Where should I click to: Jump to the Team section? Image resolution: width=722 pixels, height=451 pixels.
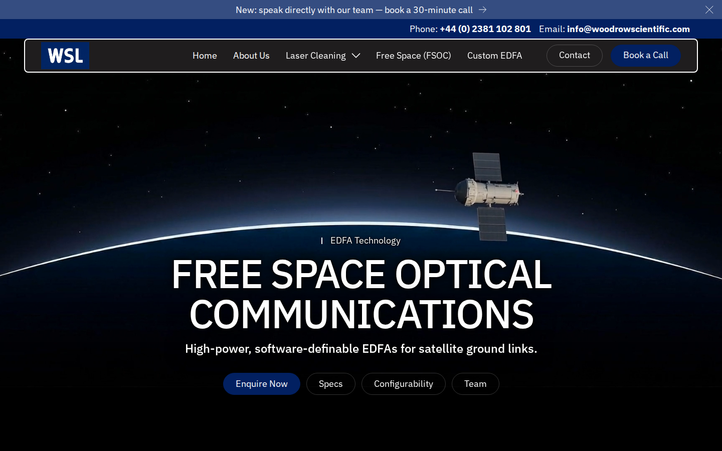pos(475,384)
